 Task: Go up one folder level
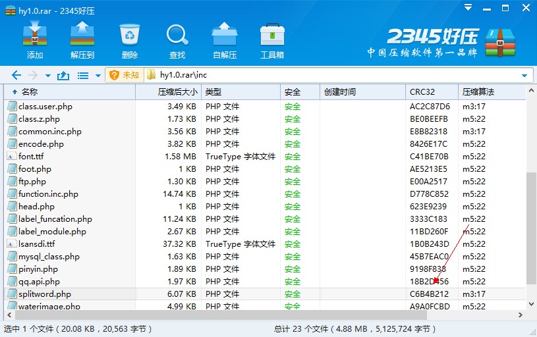coord(63,75)
